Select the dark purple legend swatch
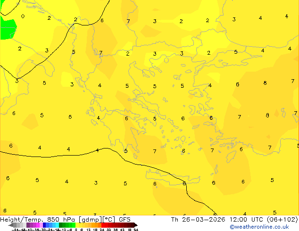The image size is (299, 231). 28,225
